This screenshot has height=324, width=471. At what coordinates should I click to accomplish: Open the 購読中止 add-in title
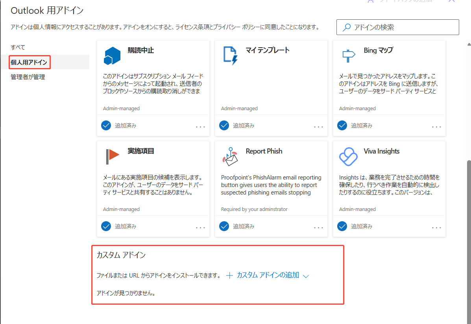point(141,50)
